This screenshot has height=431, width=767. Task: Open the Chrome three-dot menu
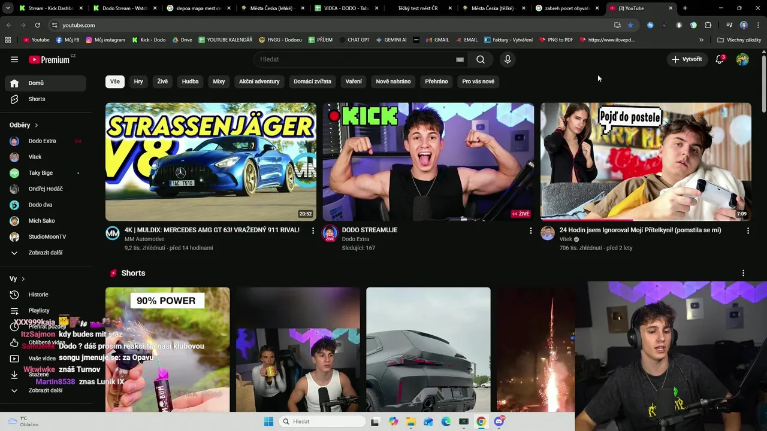(757, 25)
